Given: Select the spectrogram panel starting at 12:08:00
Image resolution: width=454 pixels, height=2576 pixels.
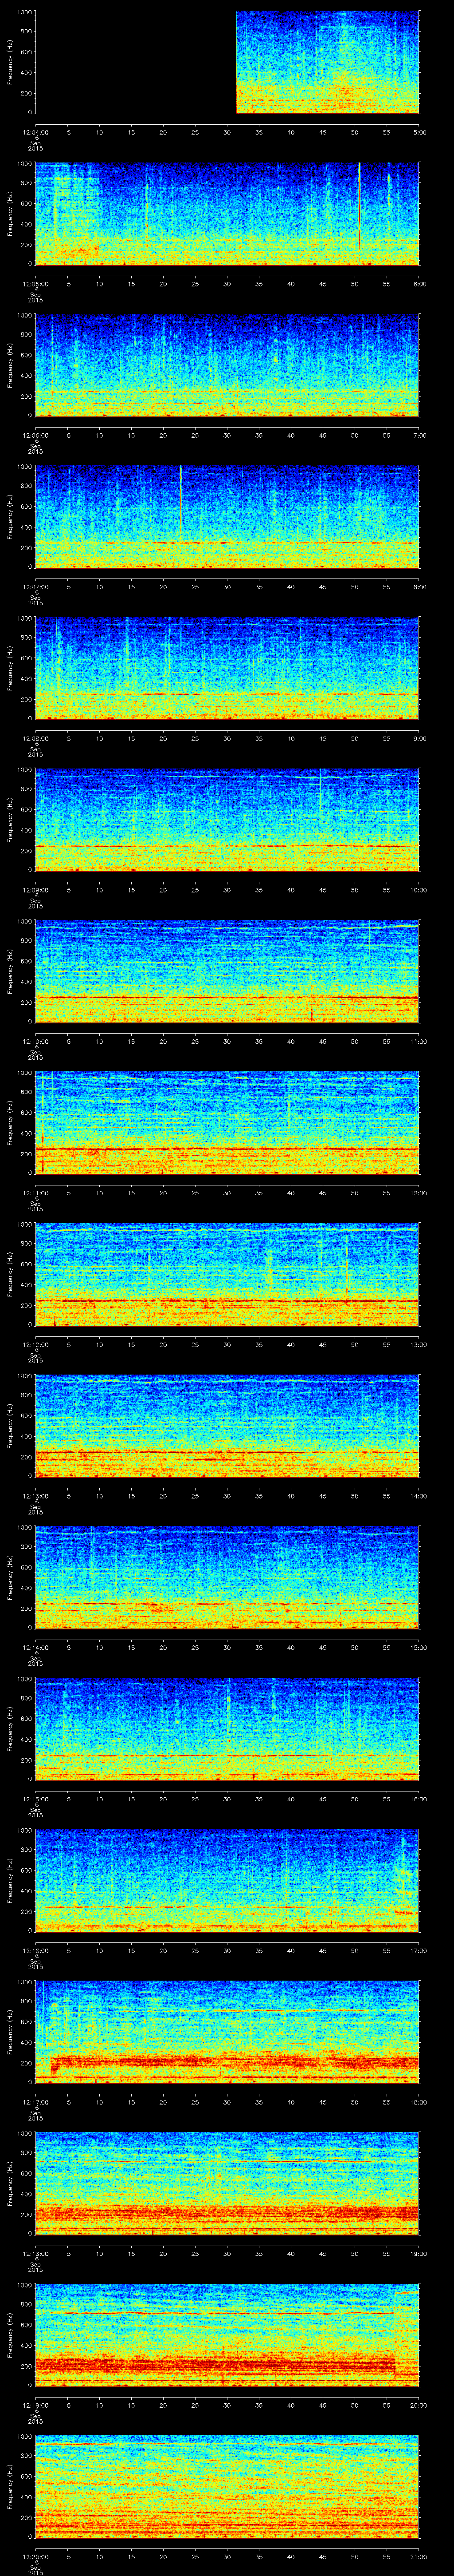Looking at the screenshot, I should tap(227, 668).
